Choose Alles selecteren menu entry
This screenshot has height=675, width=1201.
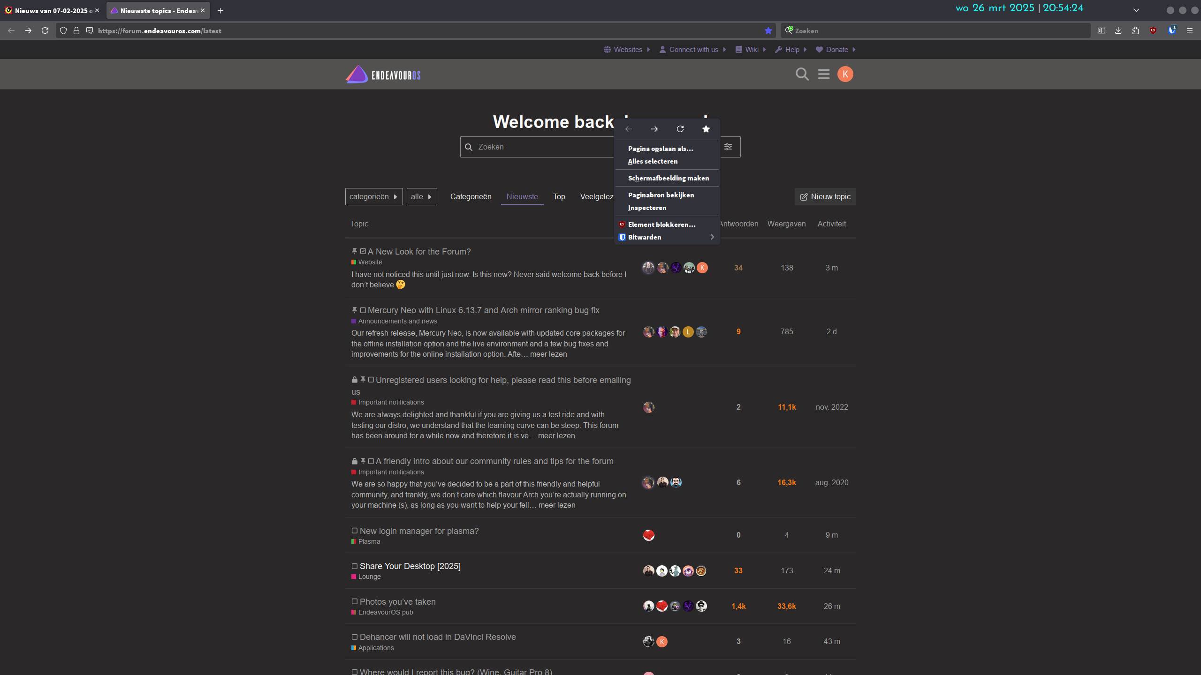click(x=667, y=161)
